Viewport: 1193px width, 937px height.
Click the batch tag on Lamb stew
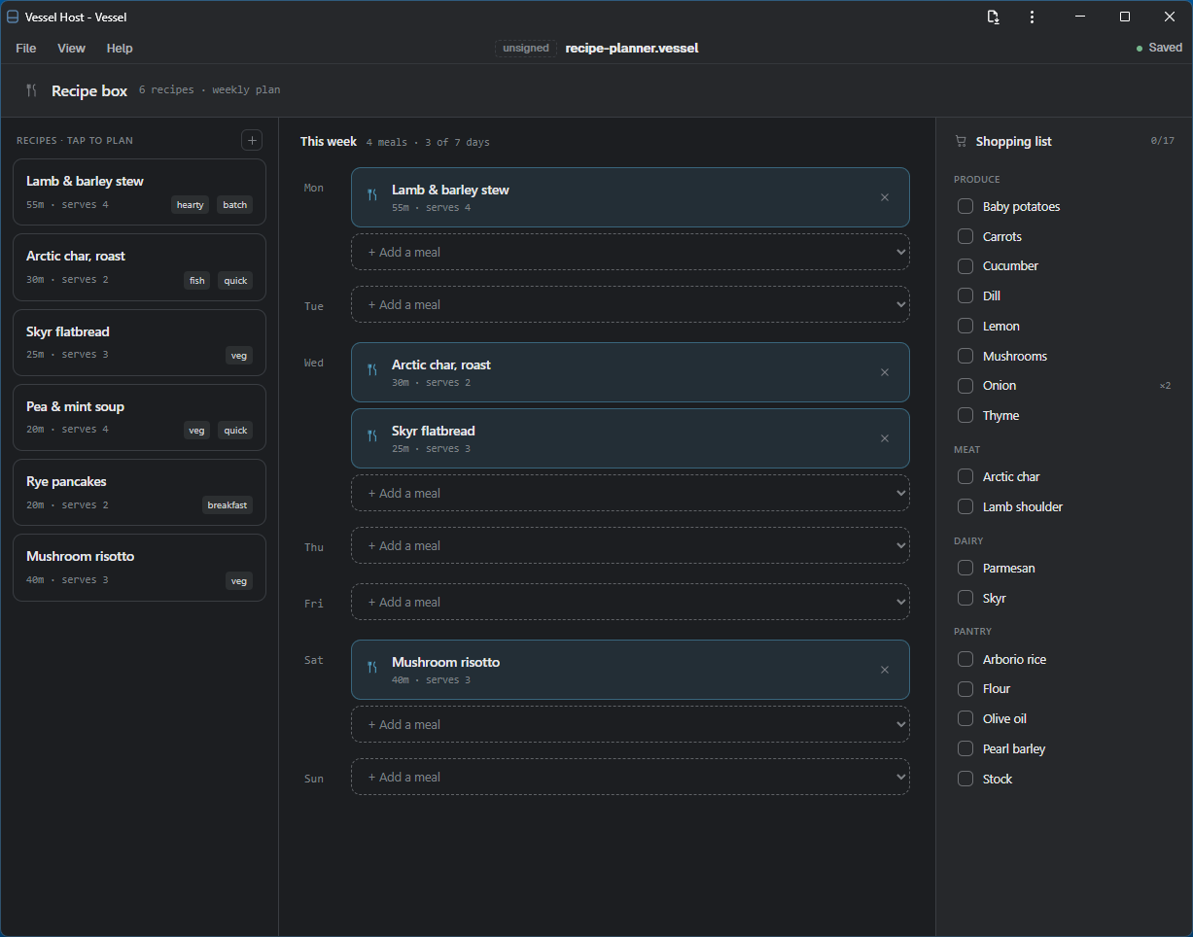235,205
